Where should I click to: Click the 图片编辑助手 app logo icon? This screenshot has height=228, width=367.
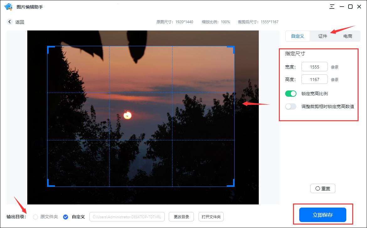(x=9, y=6)
